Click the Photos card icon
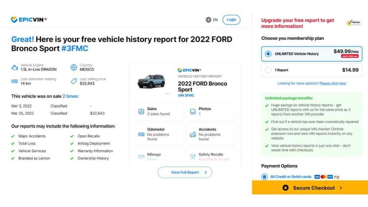The width and height of the screenshot is (368, 207). (x=193, y=111)
